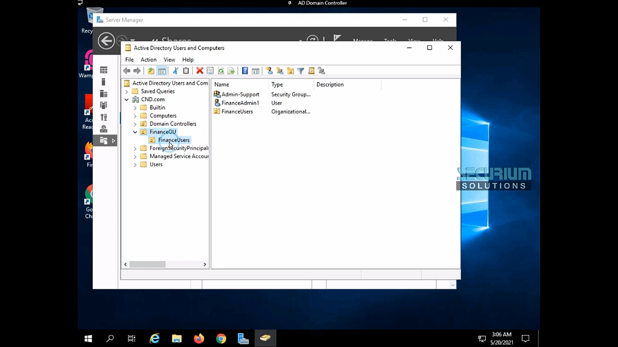The height and width of the screenshot is (347, 618).
Task: Create a new user with toolbar icon
Action: 269,71
